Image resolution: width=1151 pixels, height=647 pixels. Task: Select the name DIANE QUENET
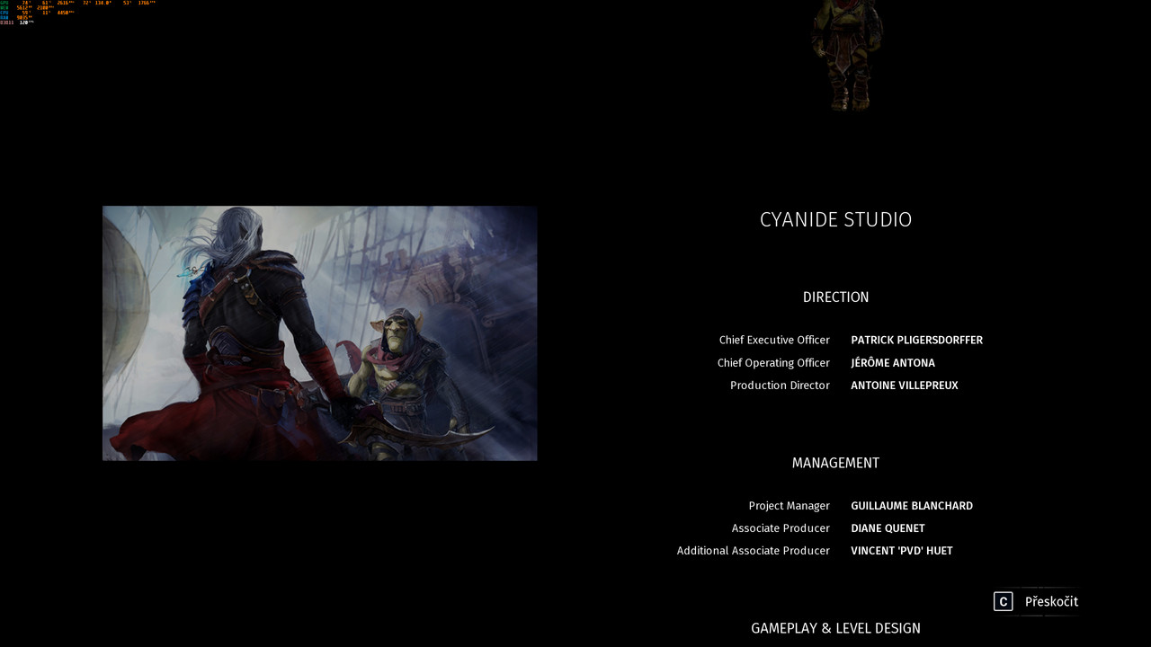pos(888,528)
